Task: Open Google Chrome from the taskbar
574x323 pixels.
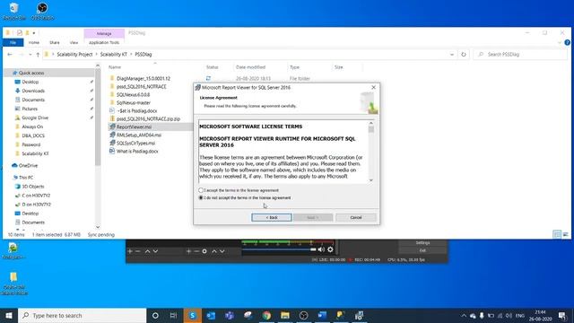Action: tap(266, 315)
